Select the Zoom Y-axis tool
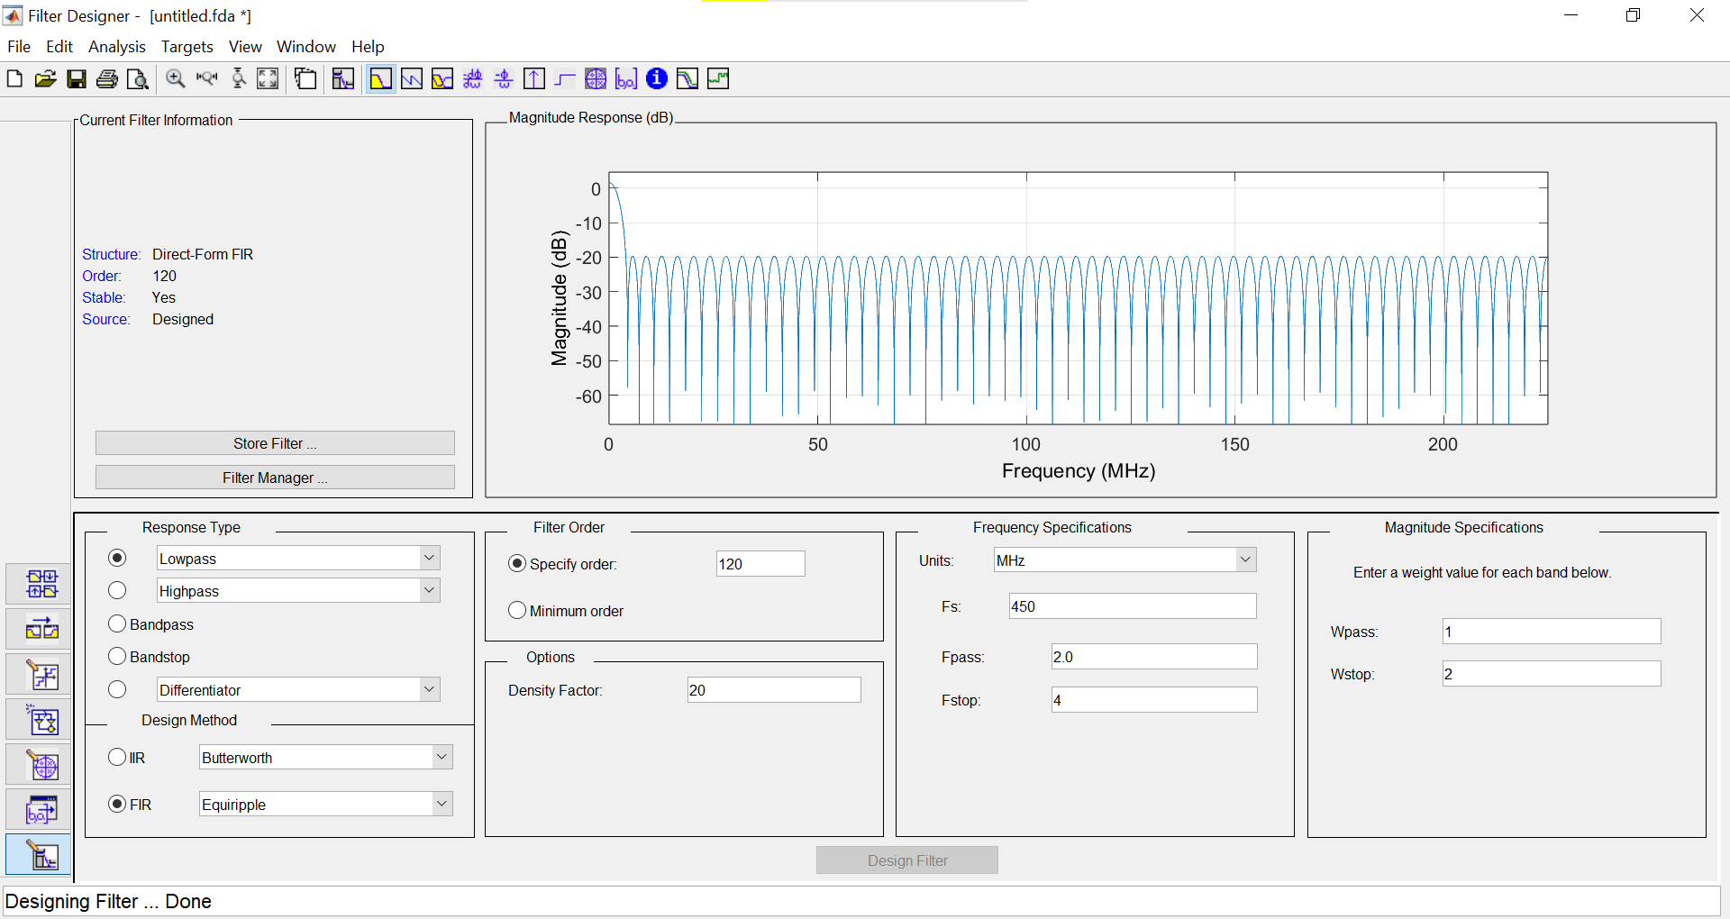This screenshot has height=919, width=1730. (239, 79)
